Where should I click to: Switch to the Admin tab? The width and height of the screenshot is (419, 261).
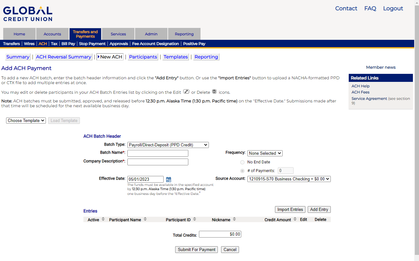(x=151, y=34)
